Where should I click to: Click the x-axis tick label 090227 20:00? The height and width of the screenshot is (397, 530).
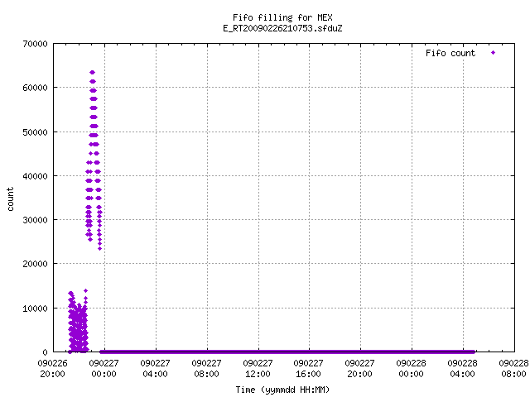pos(359,369)
